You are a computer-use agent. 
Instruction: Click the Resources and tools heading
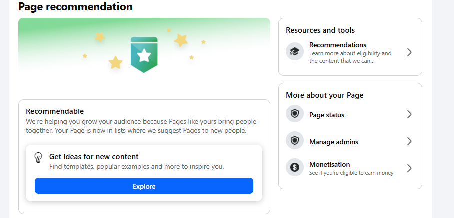pyautogui.click(x=320, y=30)
